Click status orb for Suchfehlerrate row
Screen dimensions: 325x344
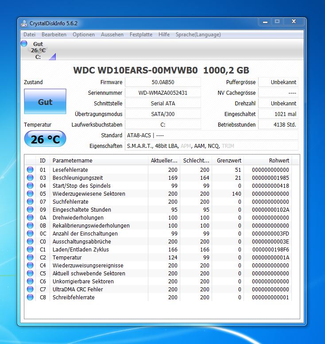coord(30,201)
